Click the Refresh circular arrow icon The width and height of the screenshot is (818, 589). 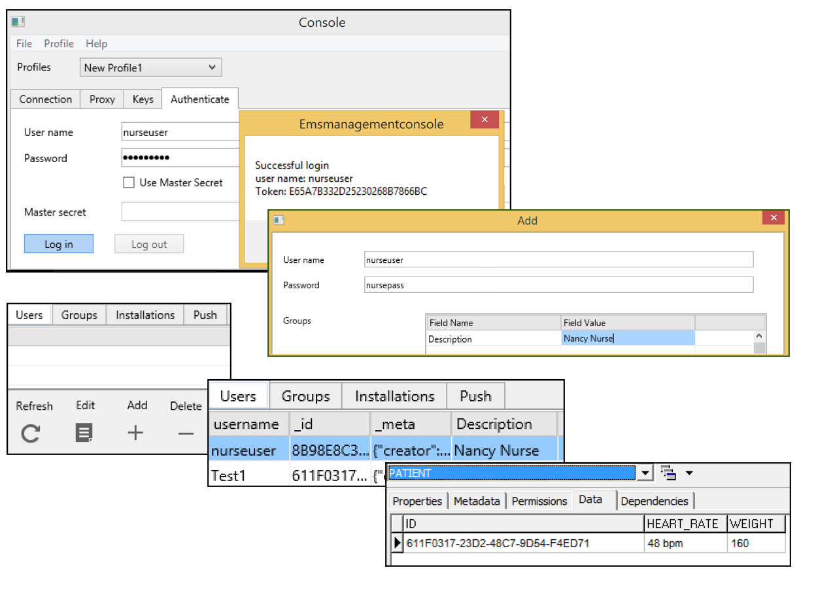(31, 433)
